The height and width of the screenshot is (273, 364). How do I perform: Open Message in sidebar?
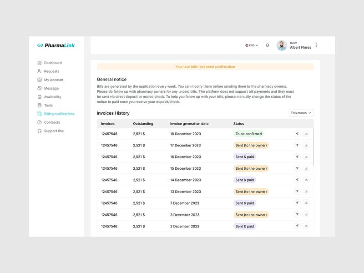(48, 88)
